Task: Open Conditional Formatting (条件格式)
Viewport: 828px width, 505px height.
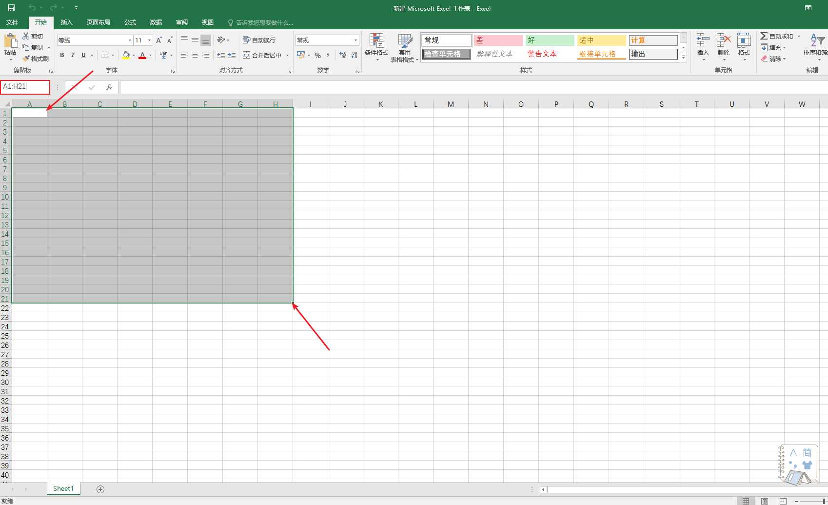Action: [376, 47]
